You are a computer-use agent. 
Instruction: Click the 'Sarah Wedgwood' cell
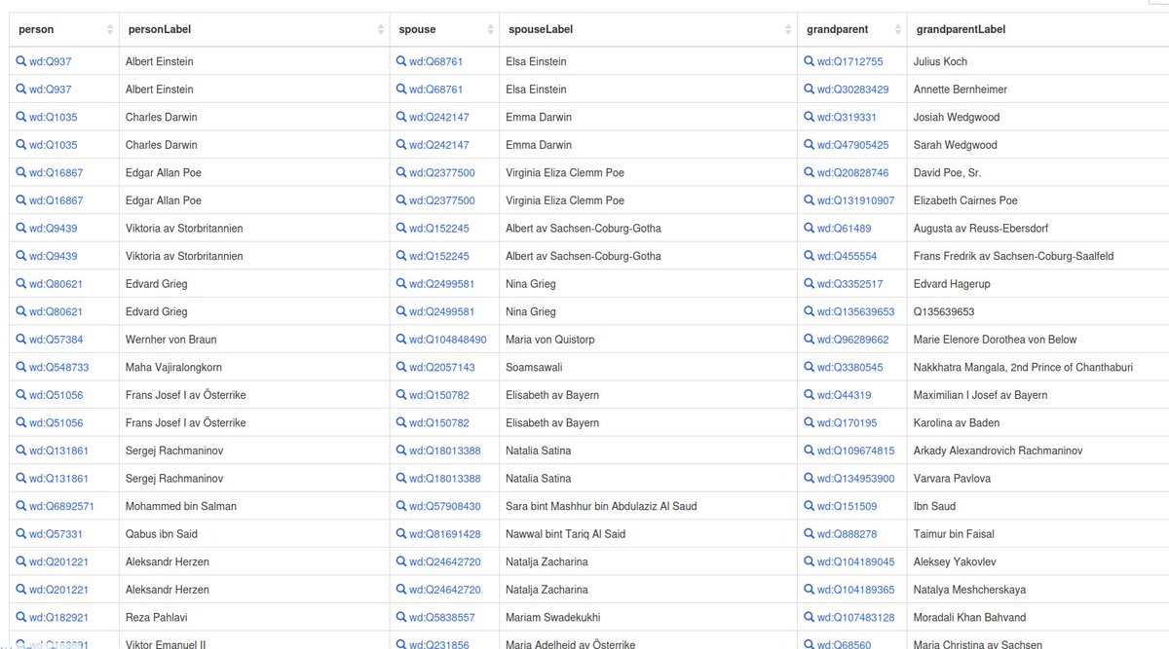click(x=1037, y=144)
